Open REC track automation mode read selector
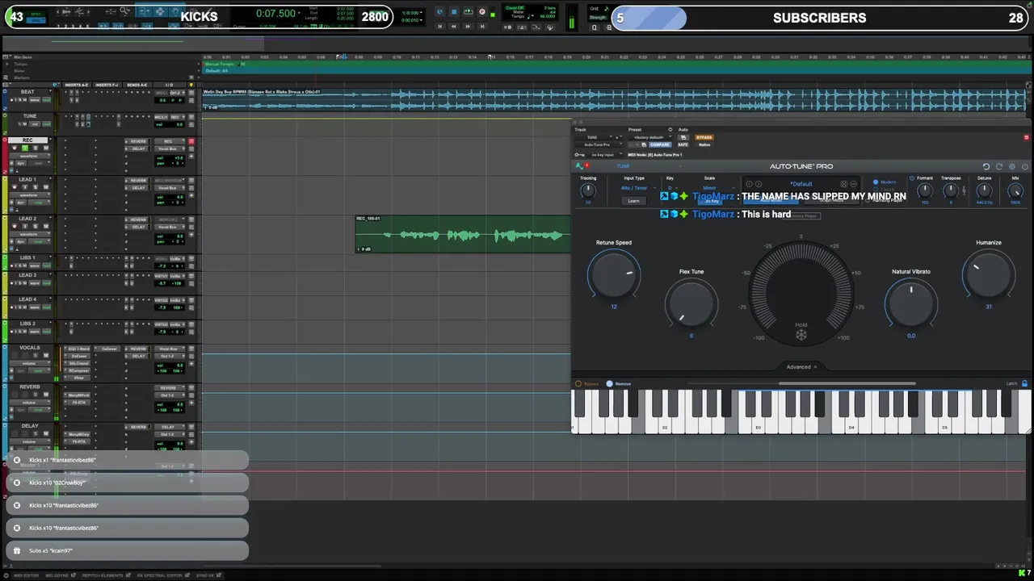Image resolution: width=1034 pixels, height=581 pixels. pyautogui.click(x=40, y=163)
